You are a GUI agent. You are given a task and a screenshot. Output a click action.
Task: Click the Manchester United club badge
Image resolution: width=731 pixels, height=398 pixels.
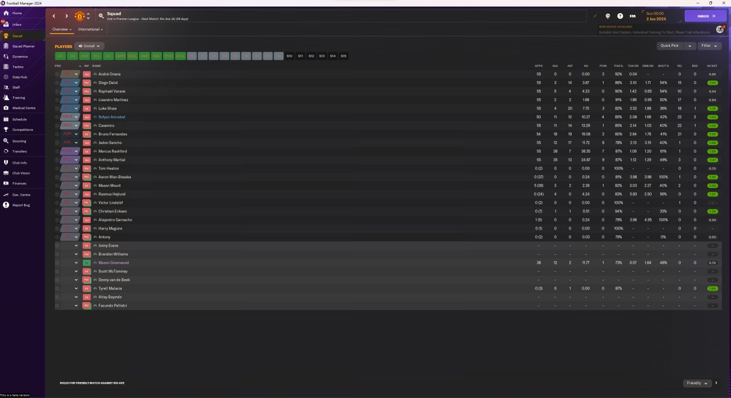pos(80,16)
